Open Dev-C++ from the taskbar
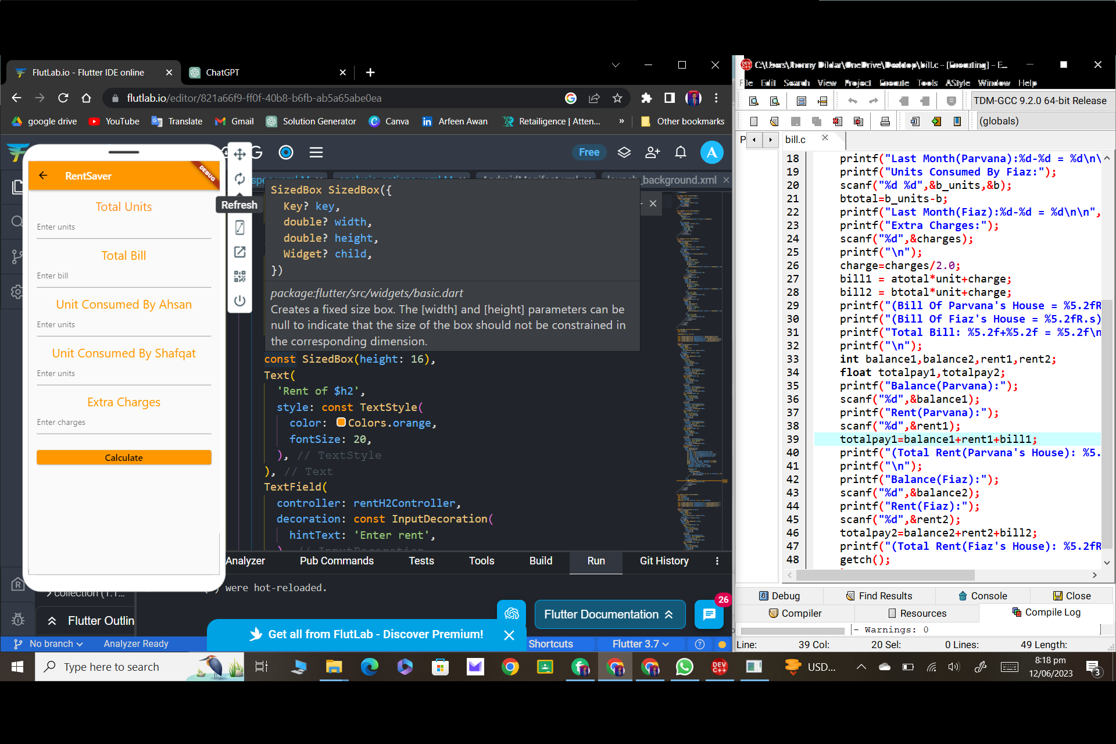1116x744 pixels. tap(719, 667)
